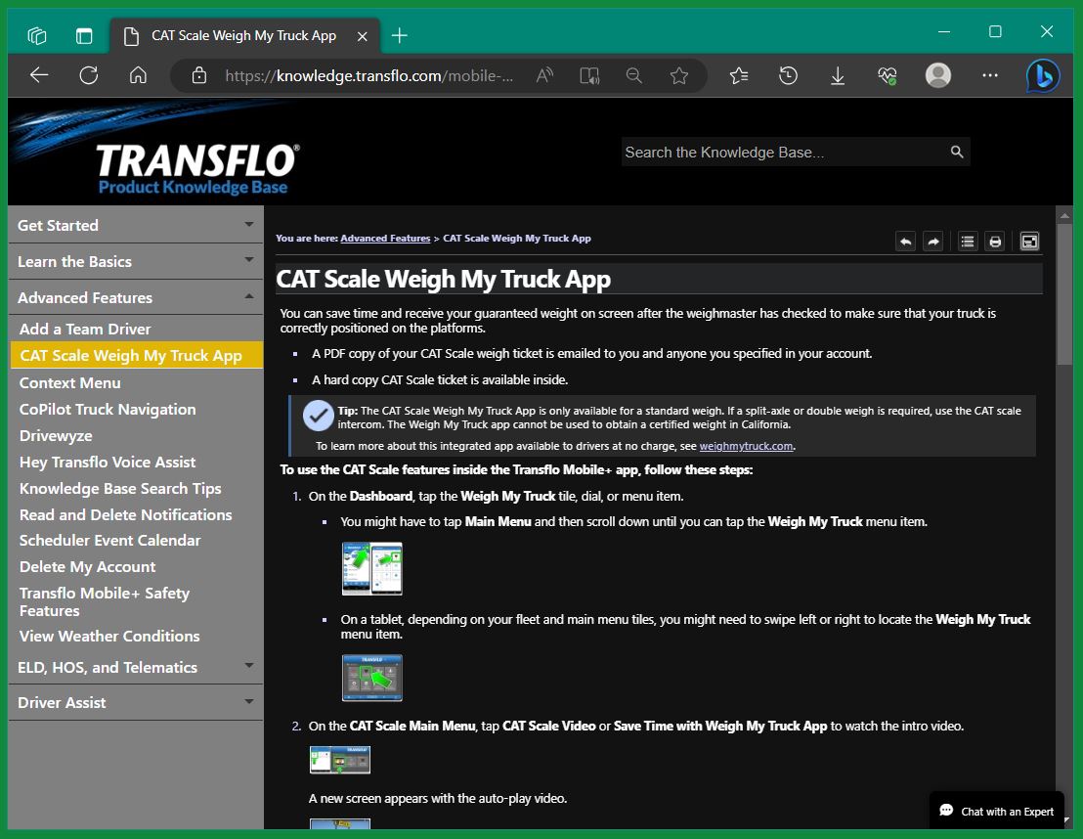Toggle vertical tabs action menu
1083x839 pixels.
pos(84,35)
